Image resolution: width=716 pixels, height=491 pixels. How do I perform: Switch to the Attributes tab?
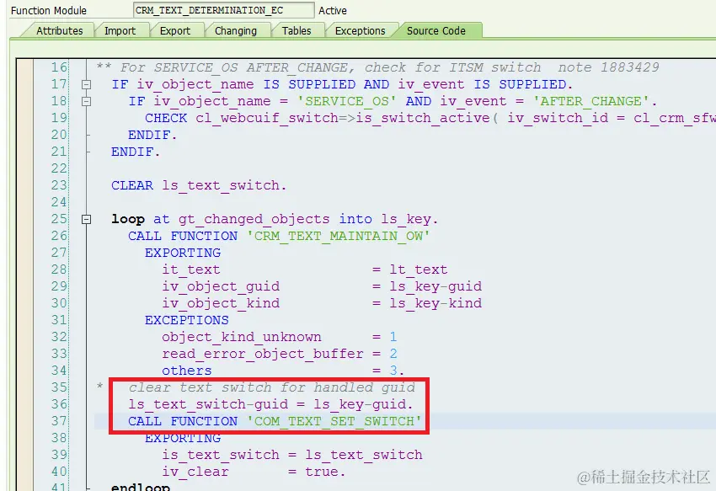tap(59, 30)
